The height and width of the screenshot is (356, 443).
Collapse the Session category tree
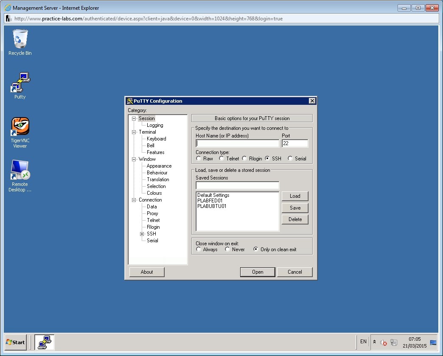[135, 118]
